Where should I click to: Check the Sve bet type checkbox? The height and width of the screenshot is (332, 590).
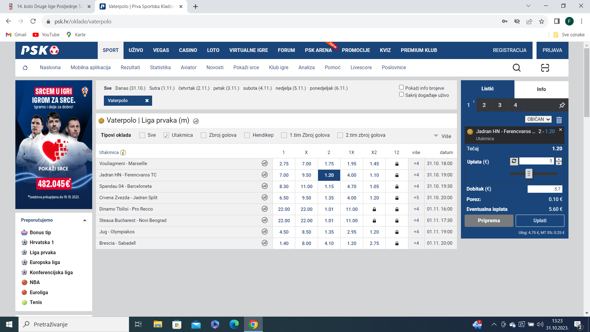(x=142, y=135)
